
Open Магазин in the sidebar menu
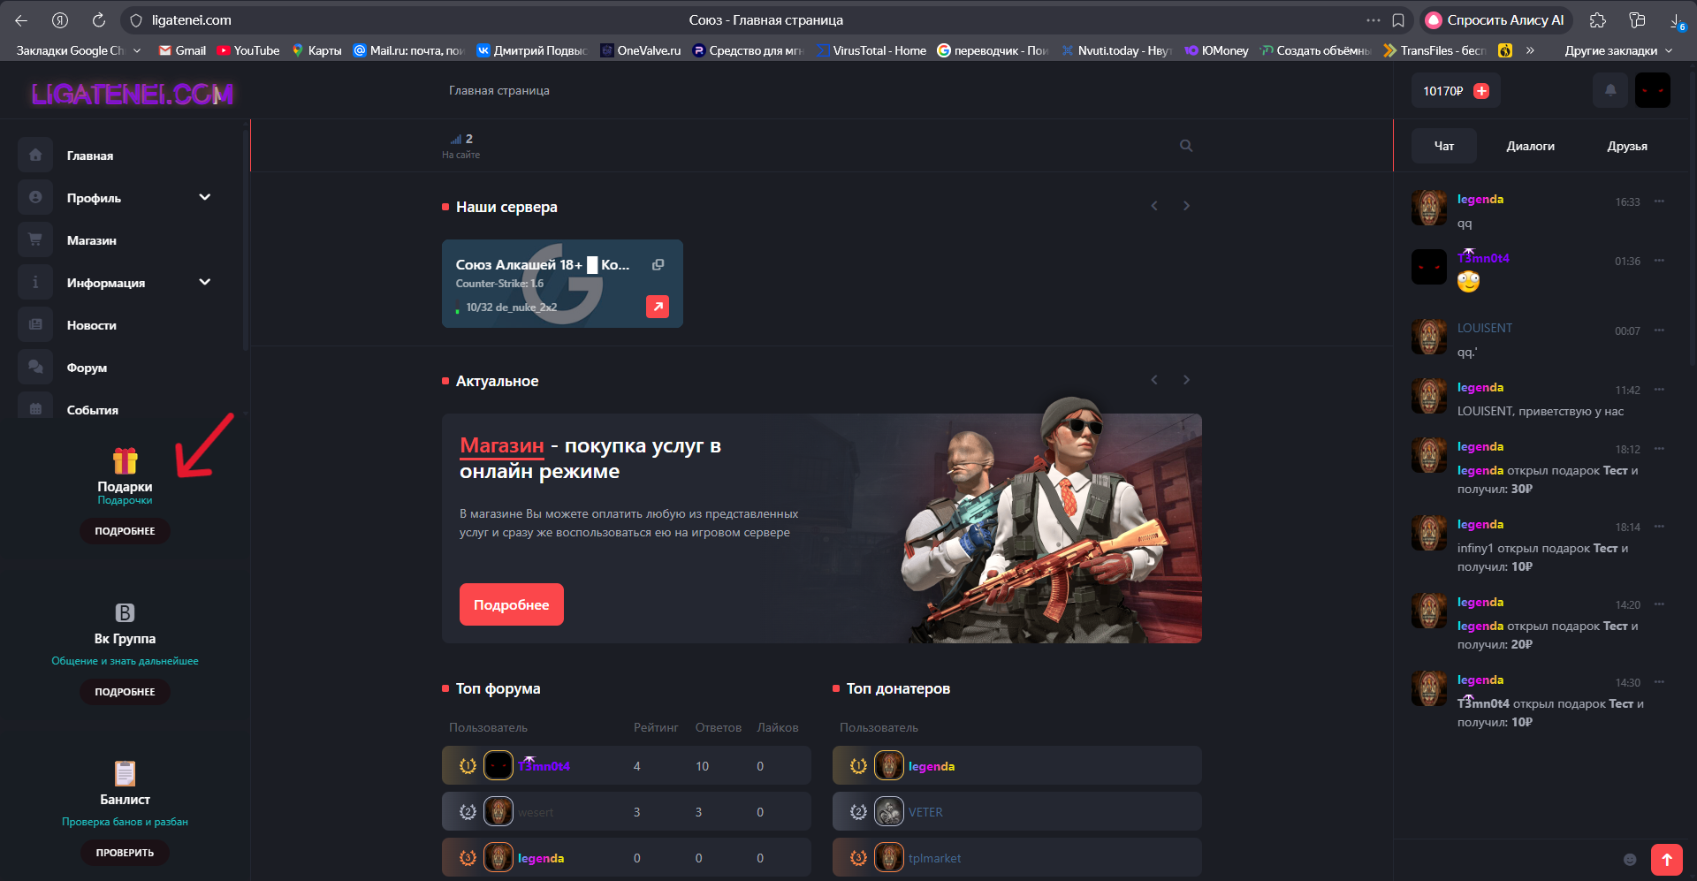pyautogui.click(x=92, y=240)
